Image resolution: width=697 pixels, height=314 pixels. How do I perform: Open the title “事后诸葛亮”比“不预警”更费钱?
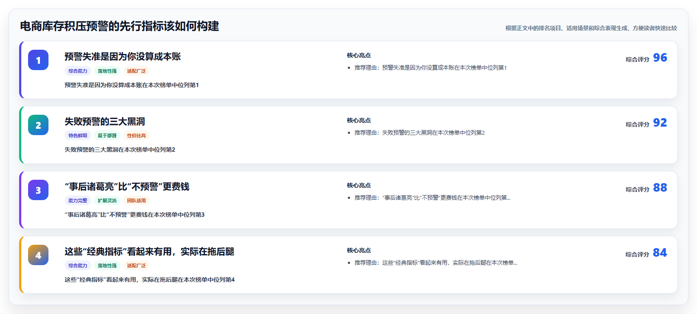point(127,187)
